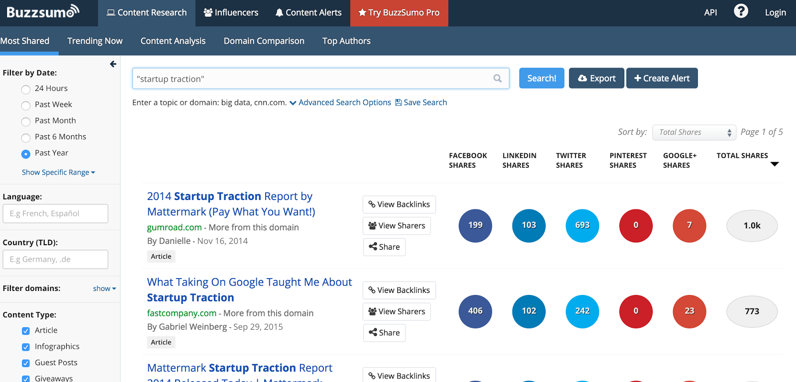
Task: Click the Facebook shares circle showing 199
Action: coord(475,225)
